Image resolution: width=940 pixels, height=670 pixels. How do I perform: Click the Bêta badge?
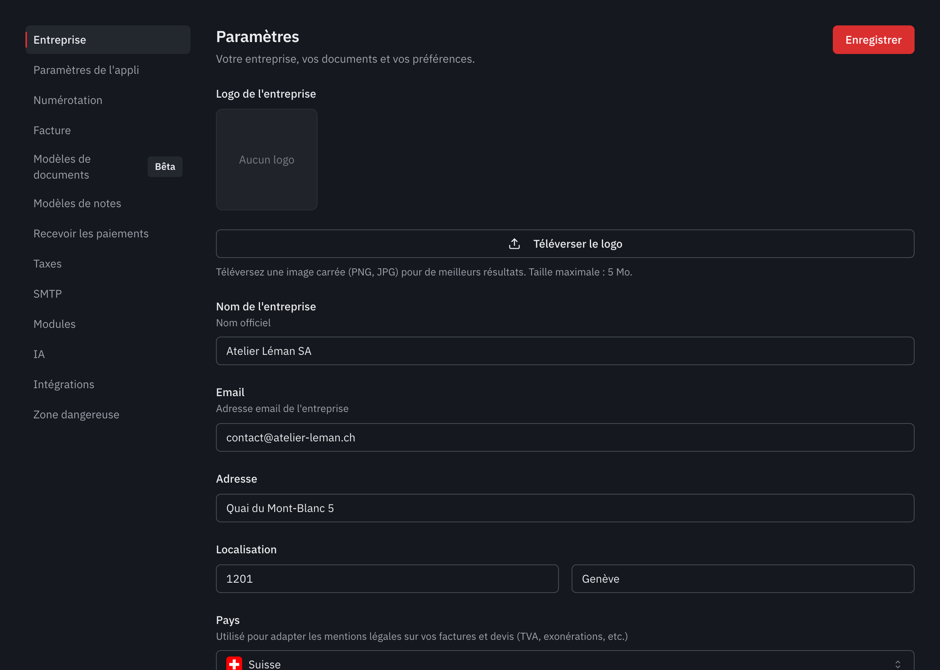165,167
